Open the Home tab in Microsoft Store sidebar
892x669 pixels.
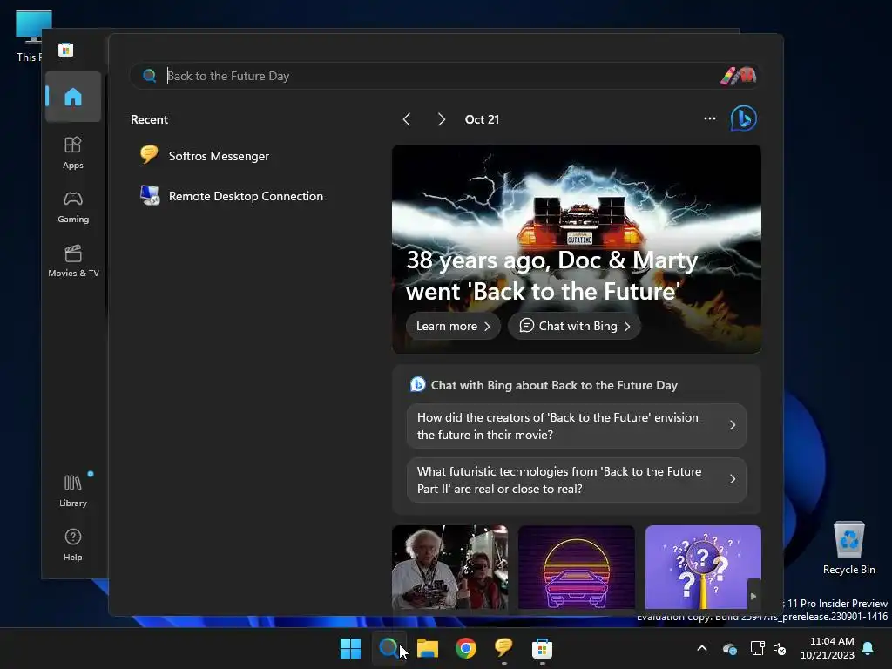73,97
